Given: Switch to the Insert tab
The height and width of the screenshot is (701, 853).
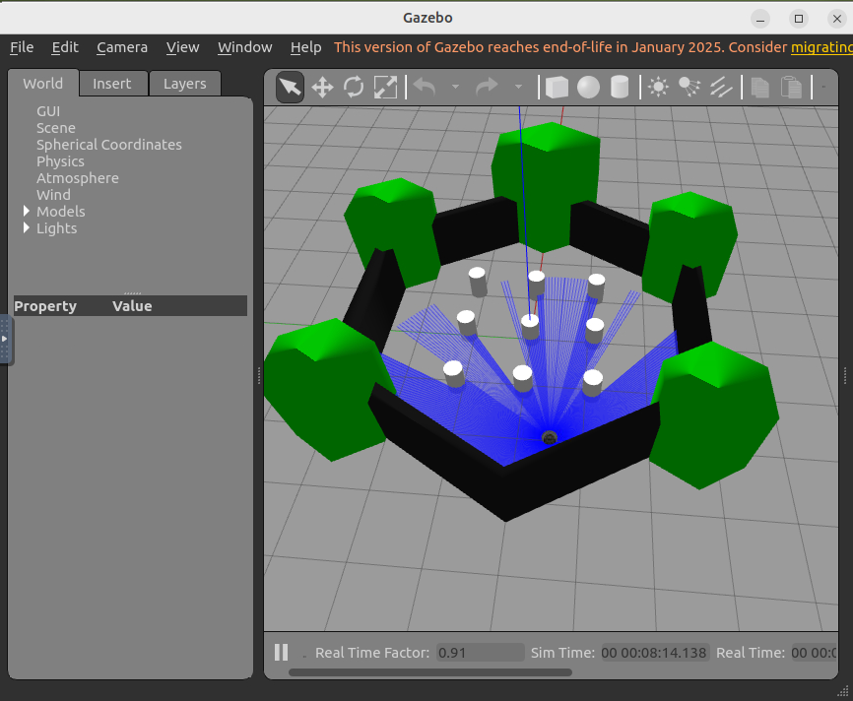Looking at the screenshot, I should (112, 84).
